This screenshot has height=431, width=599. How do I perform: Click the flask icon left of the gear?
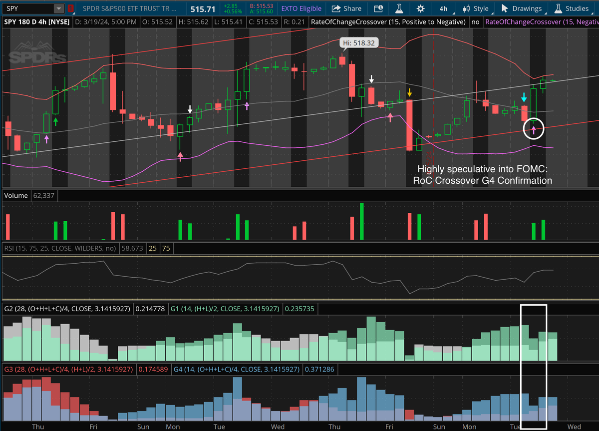[399, 8]
